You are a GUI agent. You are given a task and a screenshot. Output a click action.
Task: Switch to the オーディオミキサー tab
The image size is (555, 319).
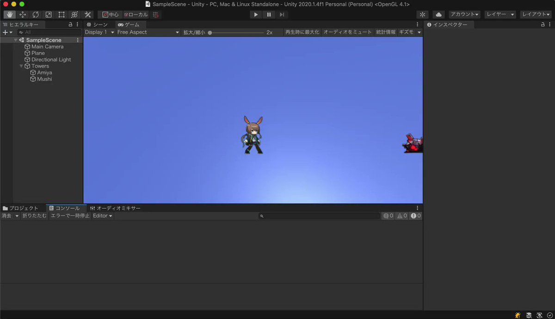pyautogui.click(x=115, y=208)
